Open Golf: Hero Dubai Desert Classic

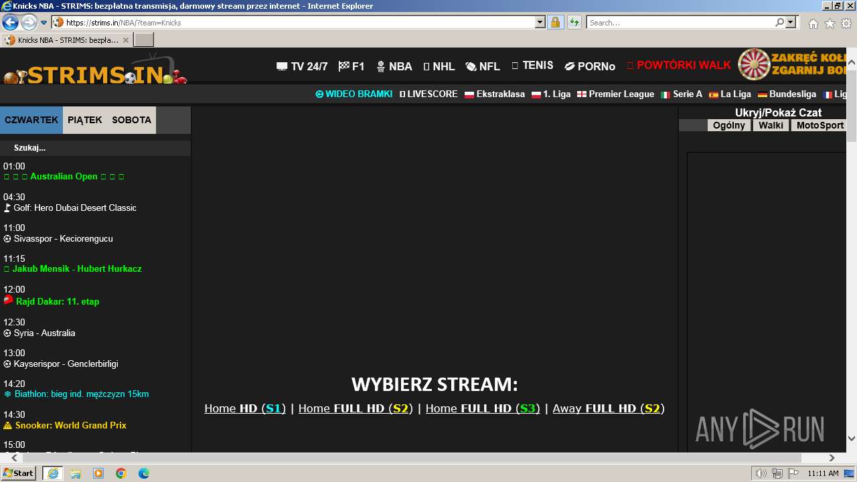point(70,208)
